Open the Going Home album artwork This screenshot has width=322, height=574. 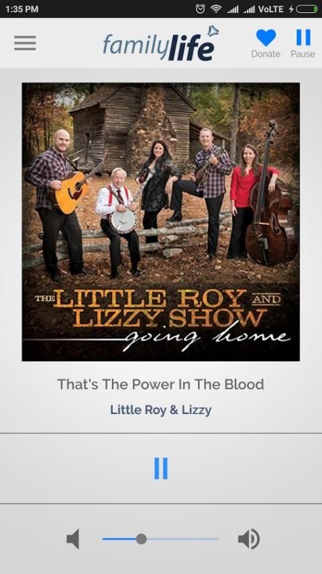pos(161,222)
